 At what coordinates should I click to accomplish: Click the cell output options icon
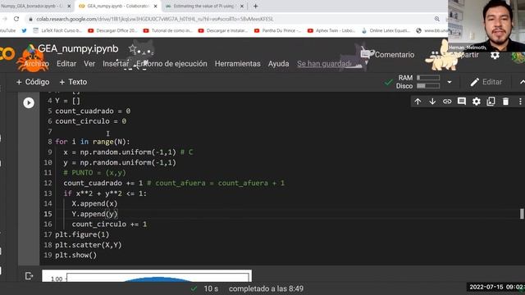29,276
